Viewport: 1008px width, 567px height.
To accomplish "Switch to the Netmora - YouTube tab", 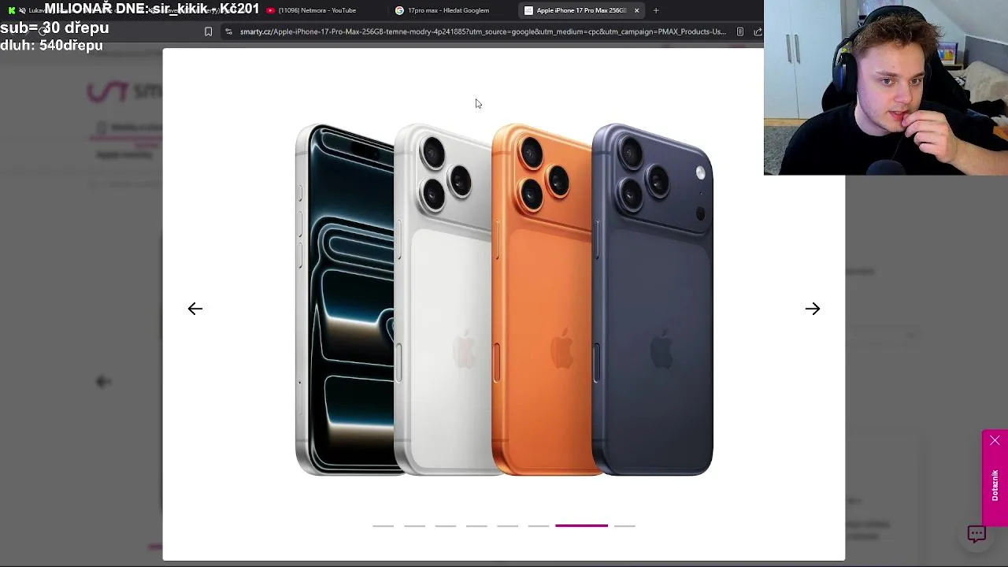I will point(317,10).
